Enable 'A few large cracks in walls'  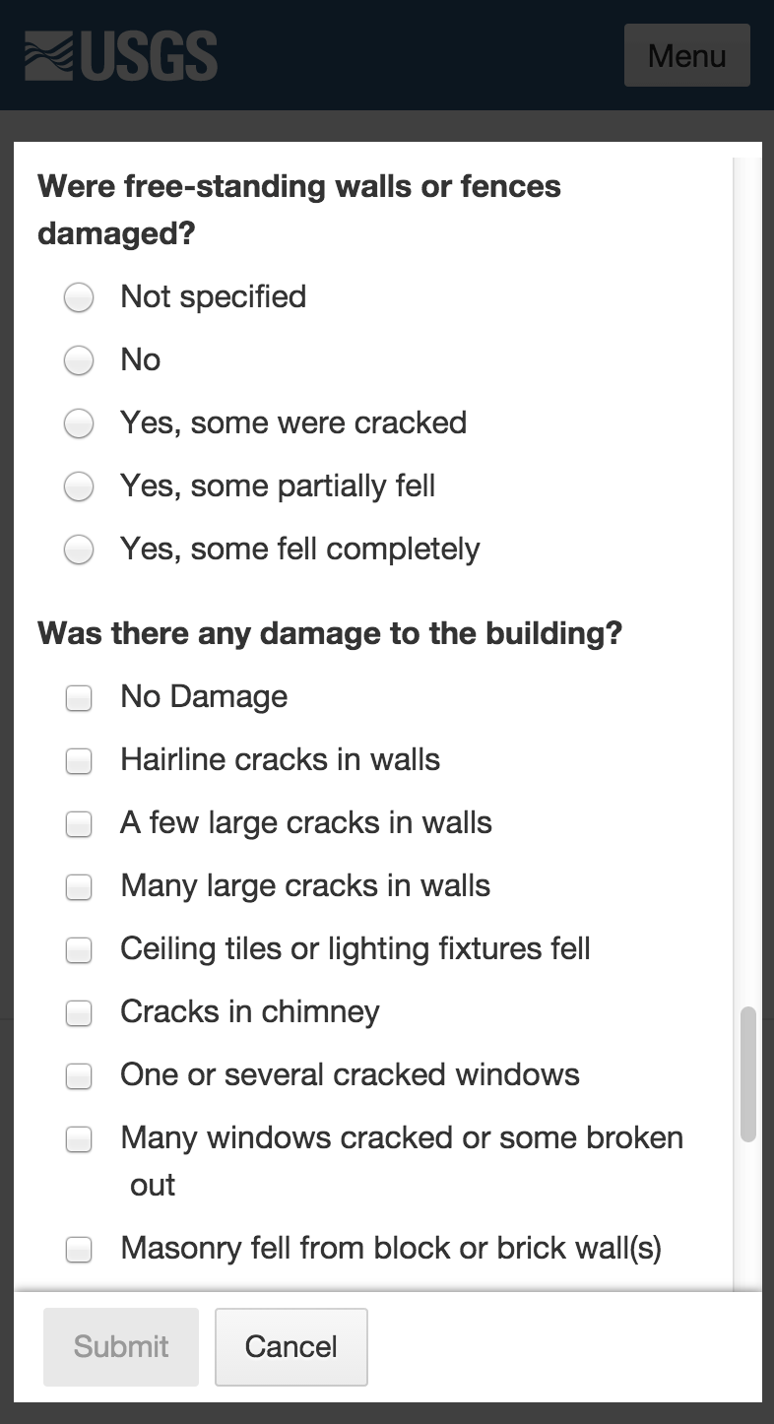pyautogui.click(x=79, y=824)
